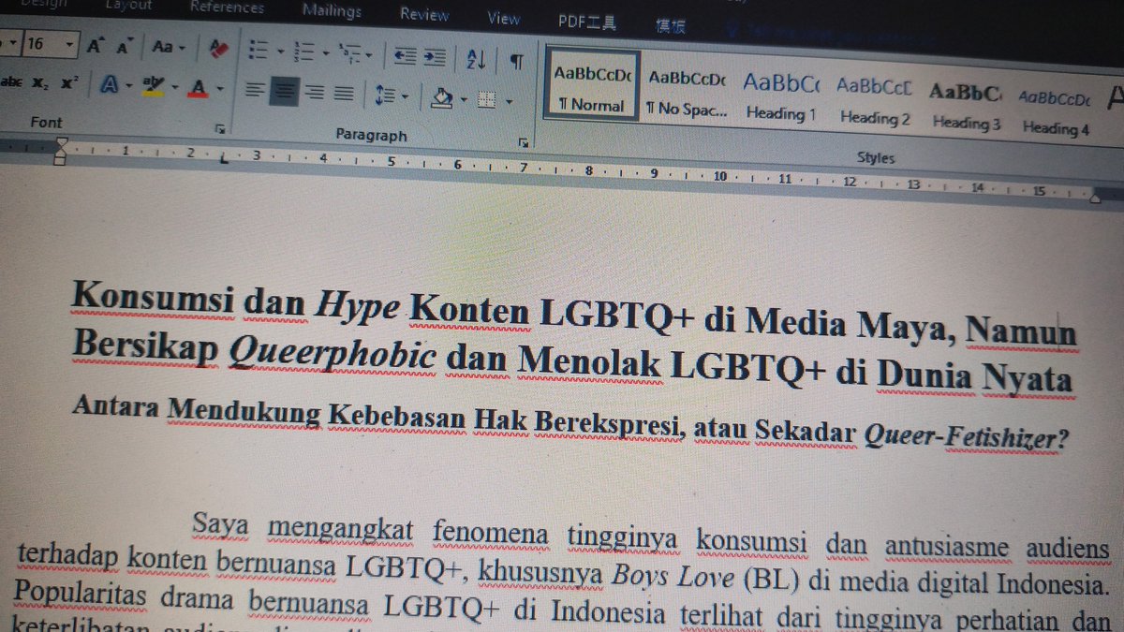This screenshot has width=1124, height=632.
Task: Justify paragraph text
Action: [344, 94]
